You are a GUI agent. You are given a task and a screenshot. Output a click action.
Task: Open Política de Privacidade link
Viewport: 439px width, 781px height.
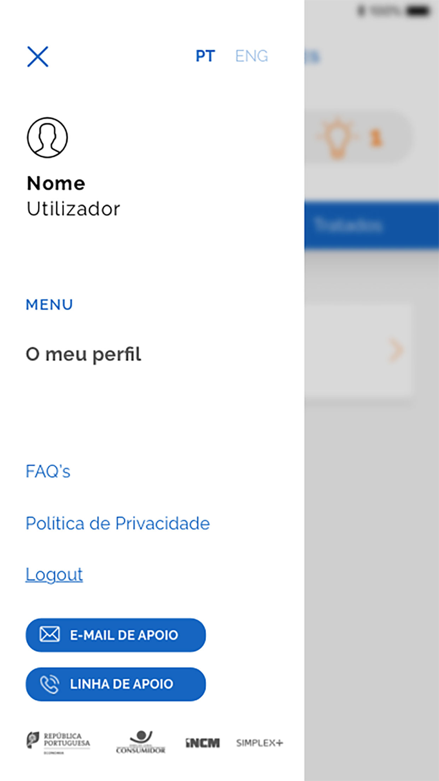click(118, 523)
